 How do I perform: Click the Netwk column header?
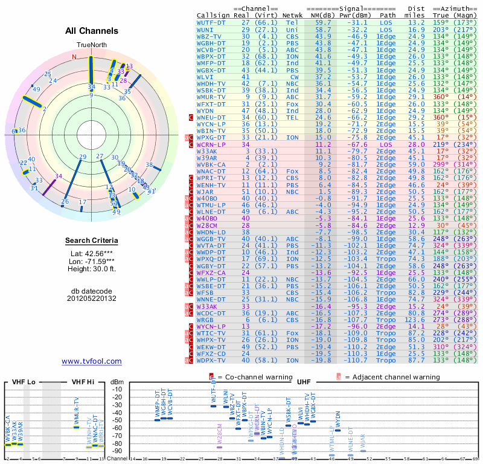coord(292,16)
